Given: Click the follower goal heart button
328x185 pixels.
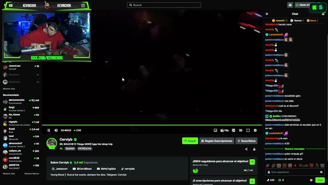Looking at the screenshot, I should point(252,162).
